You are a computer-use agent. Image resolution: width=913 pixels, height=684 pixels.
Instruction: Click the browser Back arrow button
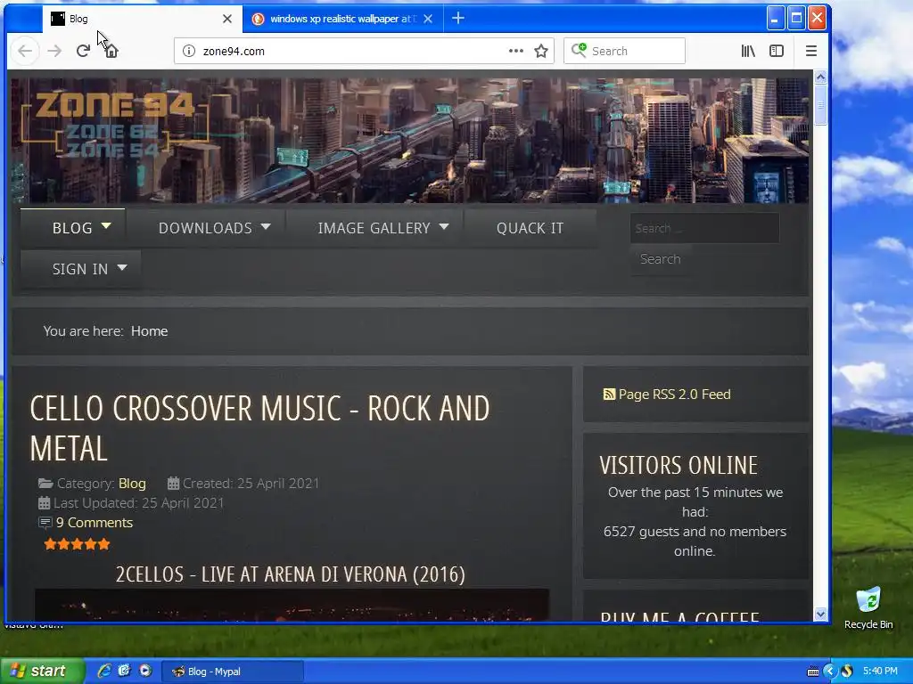25,51
